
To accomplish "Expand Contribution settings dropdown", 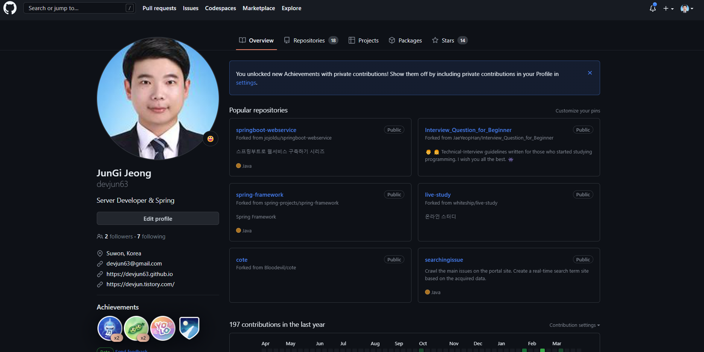I will coord(574,325).
